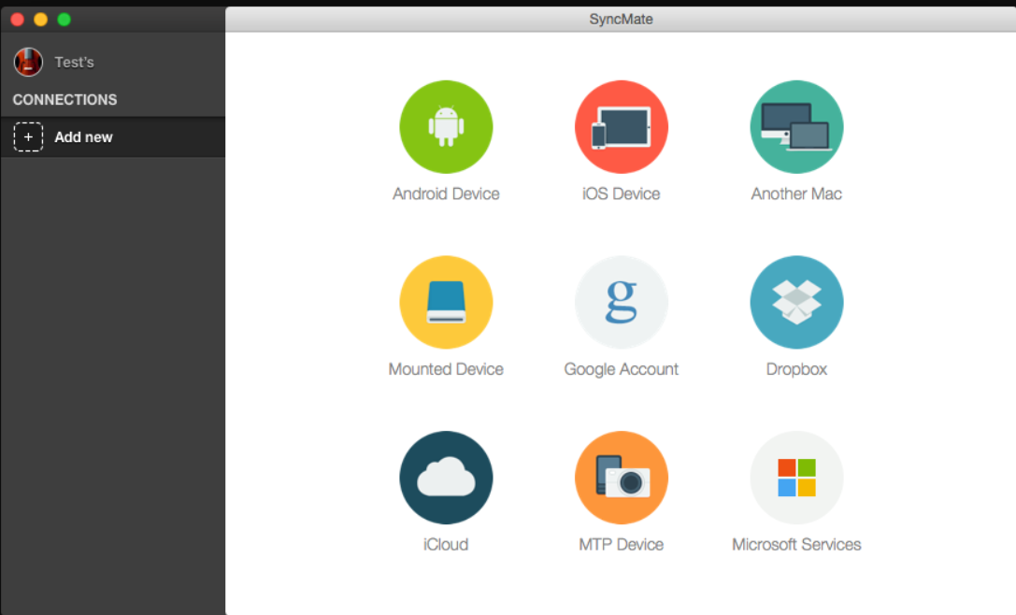Click the iCloud label text

446,544
